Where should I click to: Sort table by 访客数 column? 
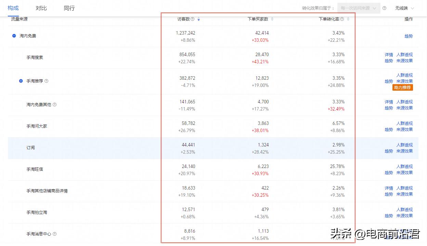click(x=198, y=19)
